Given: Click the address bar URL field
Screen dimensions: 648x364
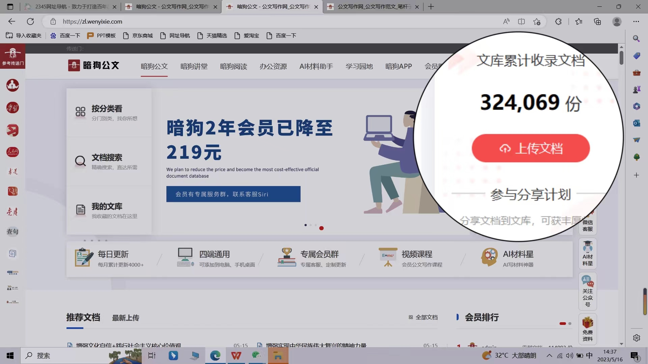Looking at the screenshot, I should click(x=277, y=22).
